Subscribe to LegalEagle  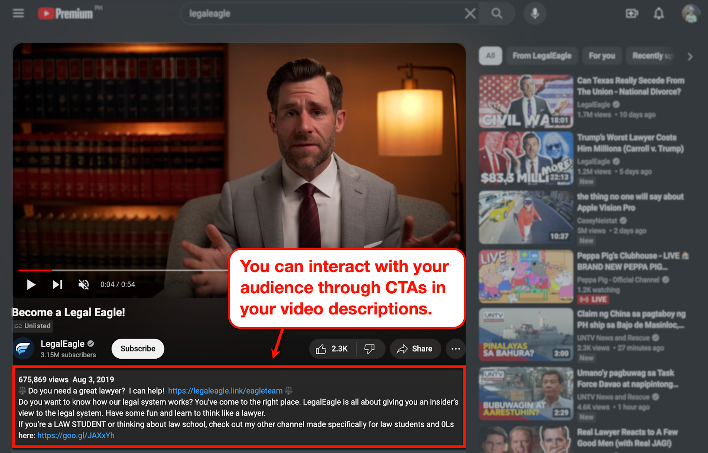point(138,348)
